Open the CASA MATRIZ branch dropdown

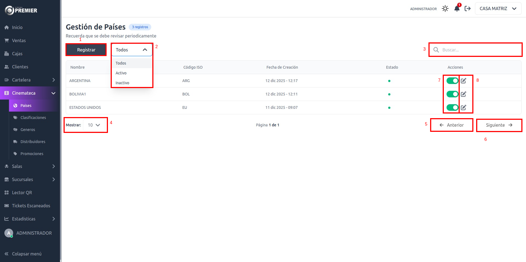(x=498, y=8)
